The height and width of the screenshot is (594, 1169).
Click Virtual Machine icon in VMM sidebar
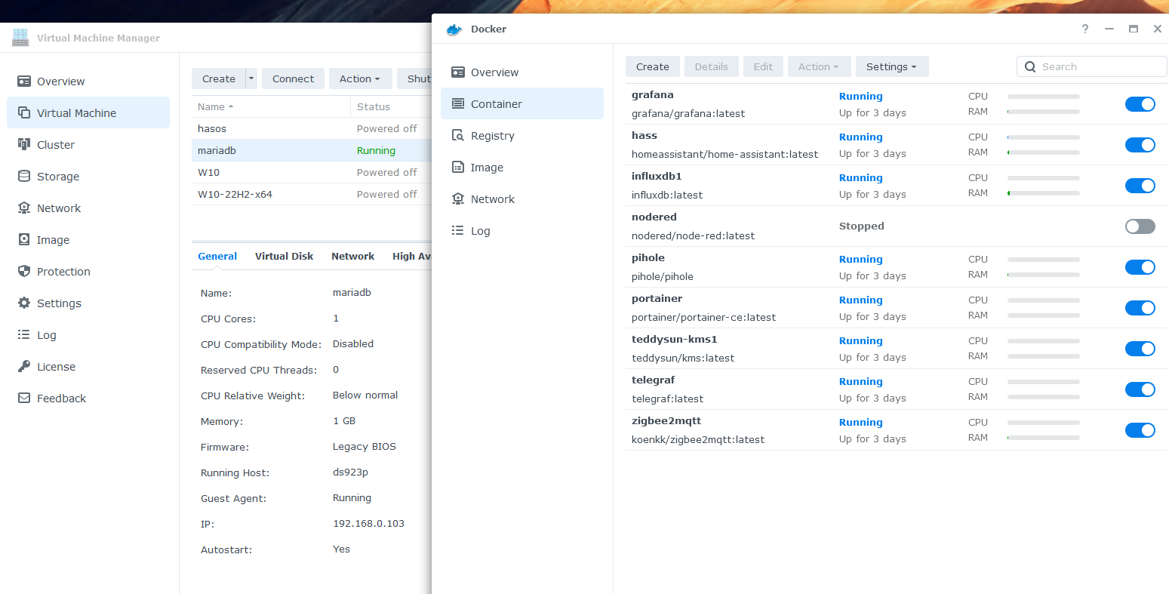(24, 112)
